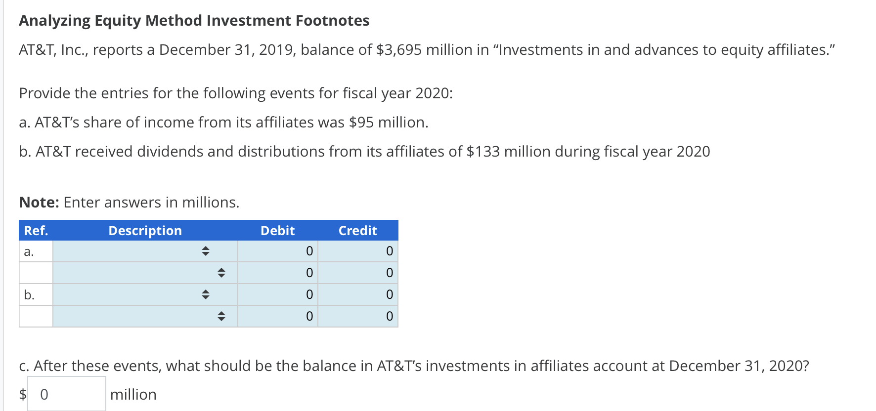876x411 pixels.
Task: Open description dropdown for entry b second line
Action: 145,316
